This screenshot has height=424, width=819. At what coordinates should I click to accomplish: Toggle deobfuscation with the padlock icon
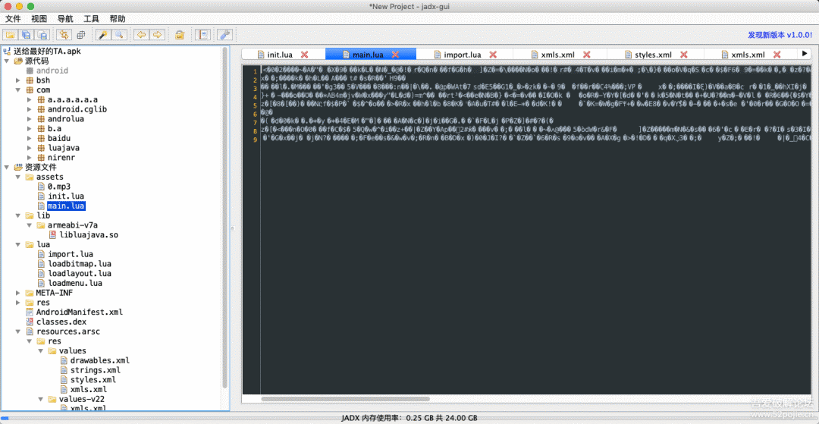click(180, 35)
